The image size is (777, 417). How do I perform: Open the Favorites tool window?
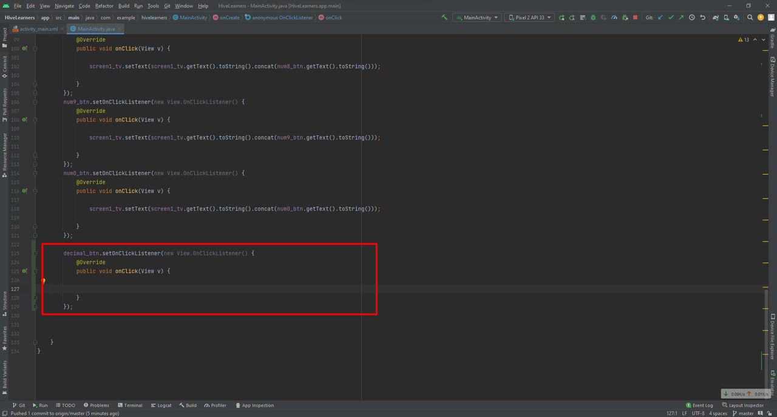point(4,338)
